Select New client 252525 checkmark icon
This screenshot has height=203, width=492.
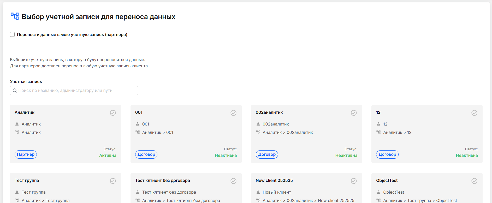354,181
